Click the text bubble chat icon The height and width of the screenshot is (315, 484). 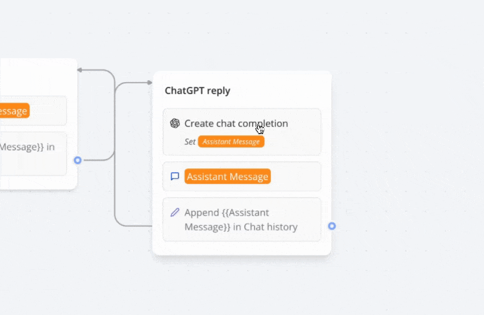(x=175, y=176)
